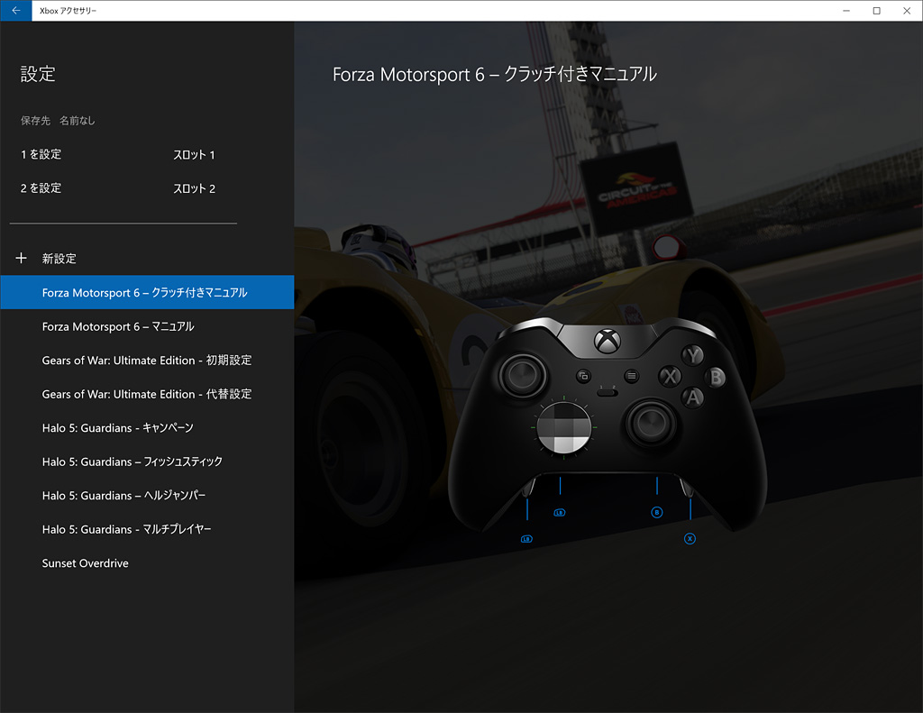Image resolution: width=923 pixels, height=713 pixels.
Task: Select the left thumbstick on the controller
Action: [x=523, y=375]
